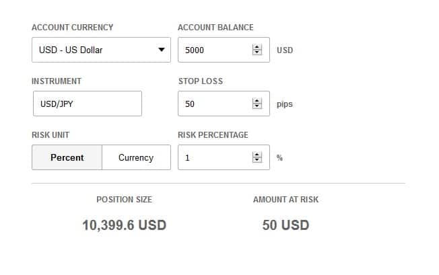Decrease Stop Loss pips with down arrow
Screen dimensions: 439x275
(257, 107)
